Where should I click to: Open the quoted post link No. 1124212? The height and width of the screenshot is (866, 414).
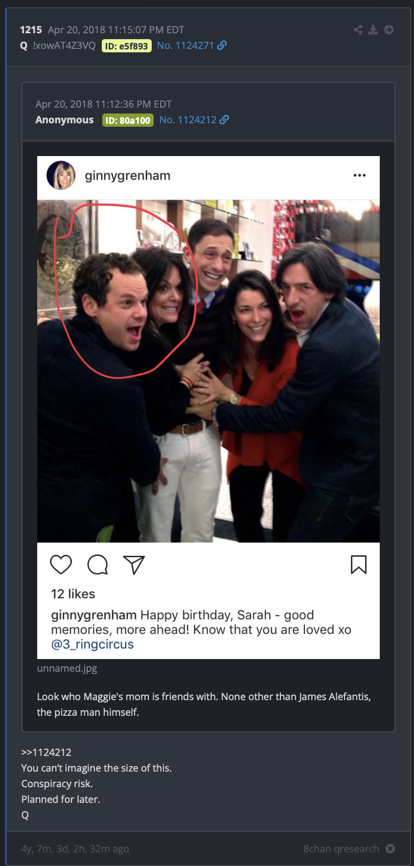click(x=188, y=120)
